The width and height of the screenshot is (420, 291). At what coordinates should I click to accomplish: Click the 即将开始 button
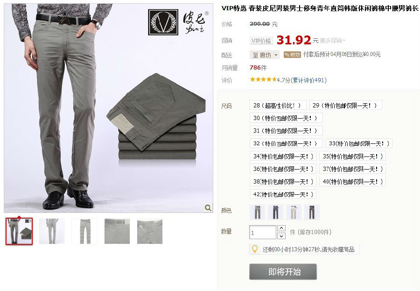pos(283,272)
